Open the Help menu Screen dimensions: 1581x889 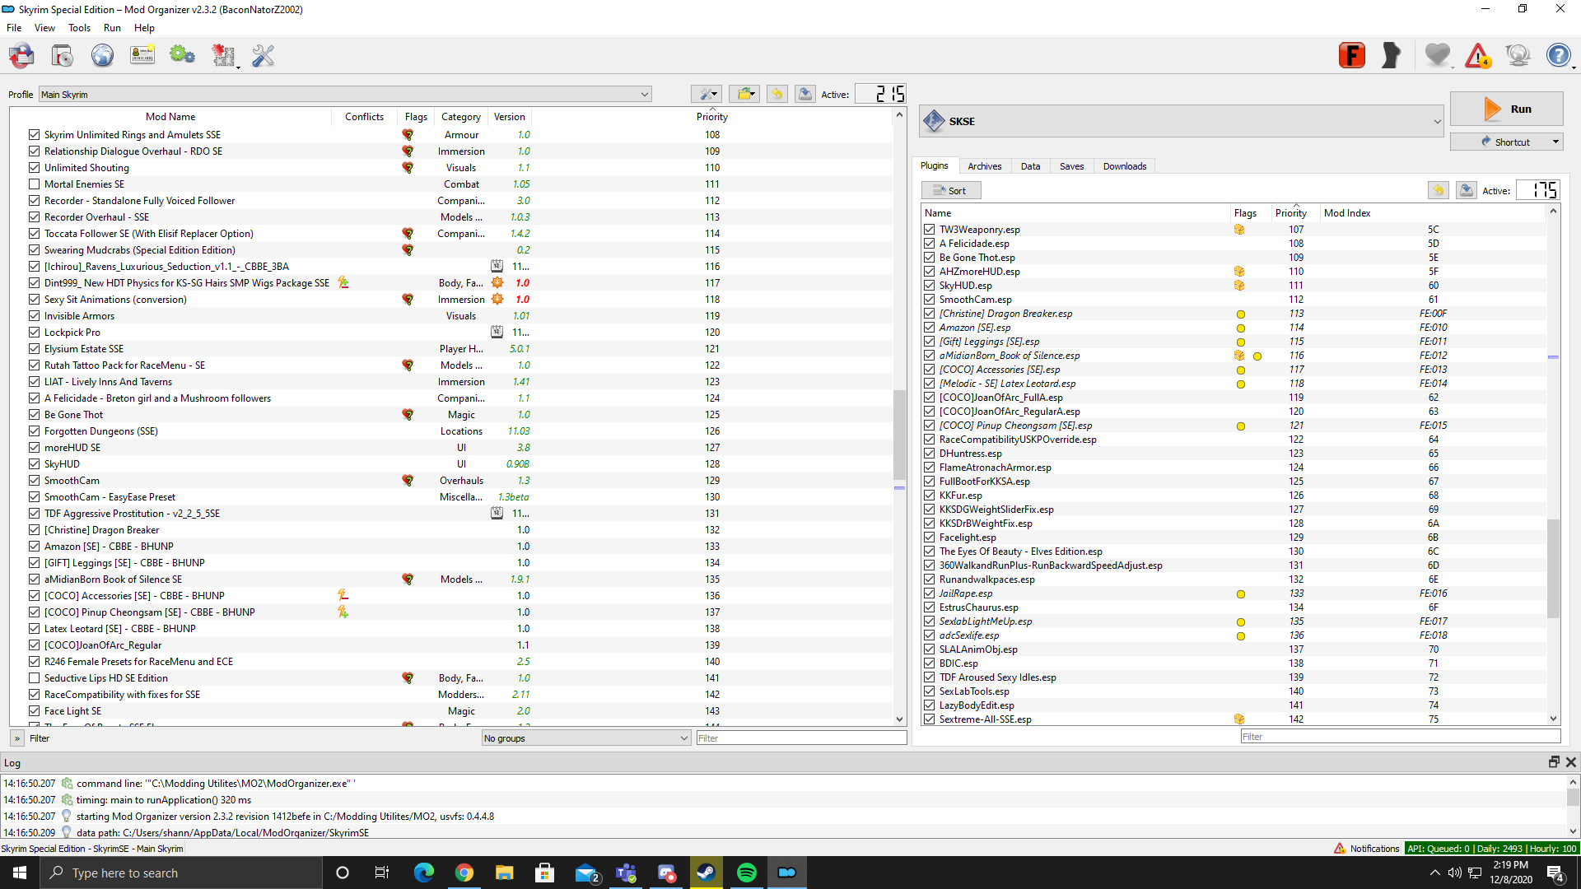(x=144, y=28)
